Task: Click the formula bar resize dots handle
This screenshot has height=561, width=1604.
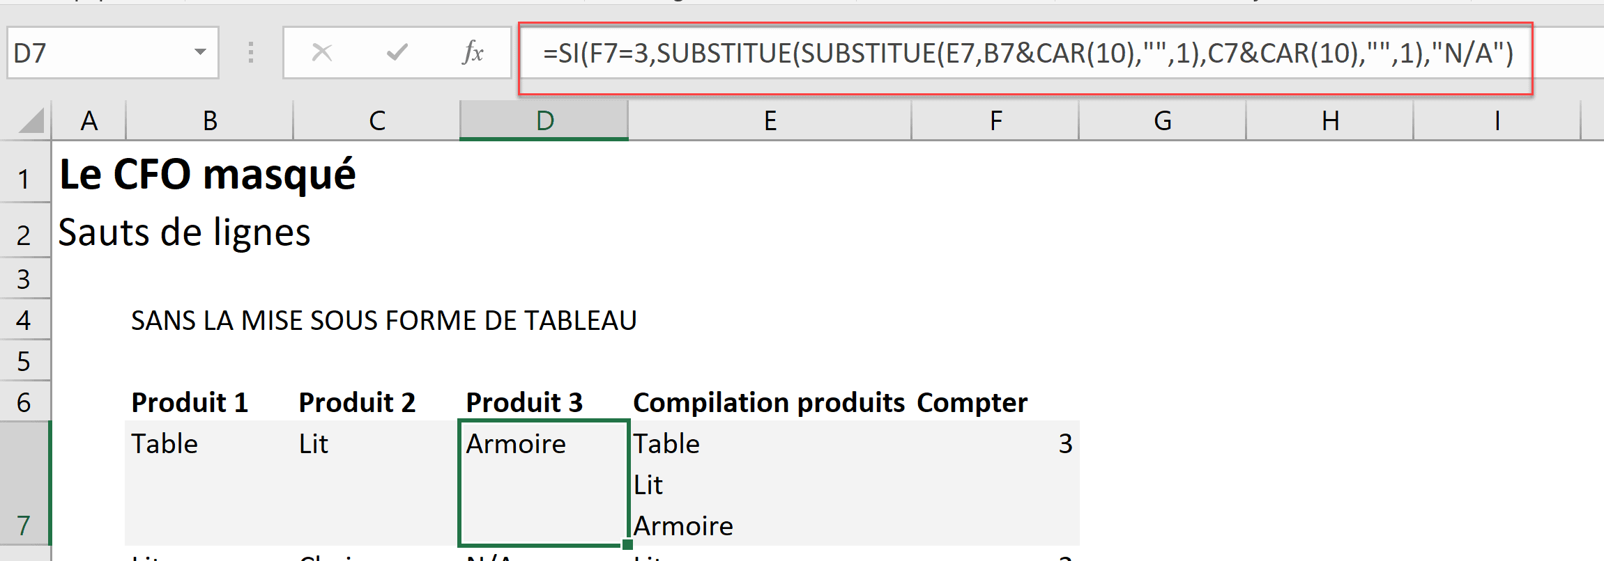Action: tap(251, 52)
